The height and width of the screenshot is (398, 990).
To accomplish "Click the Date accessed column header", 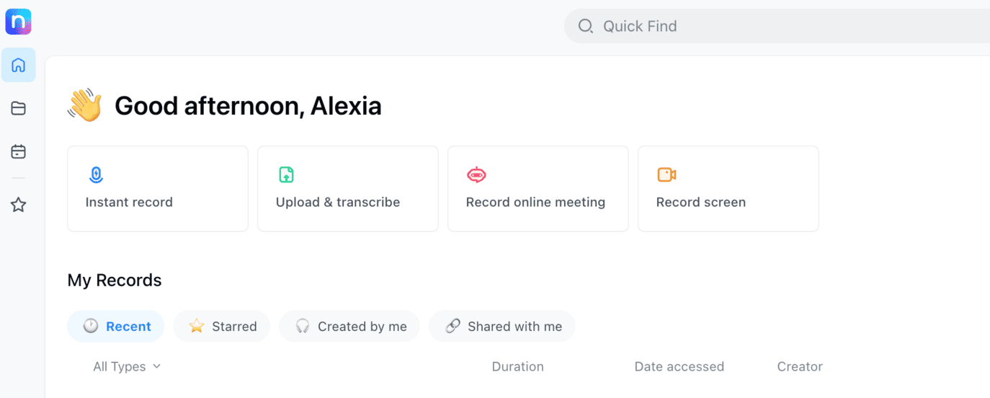I will pyautogui.click(x=679, y=366).
